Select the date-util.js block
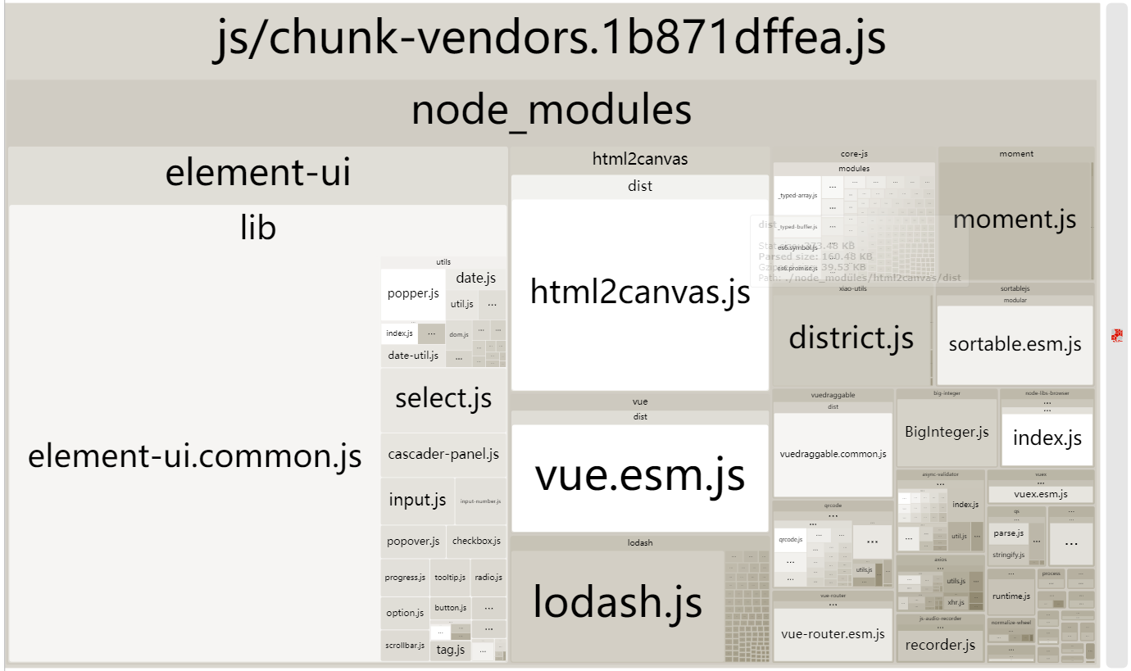 pyautogui.click(x=413, y=356)
